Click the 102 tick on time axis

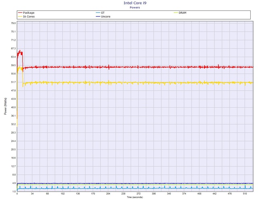(x=63, y=194)
